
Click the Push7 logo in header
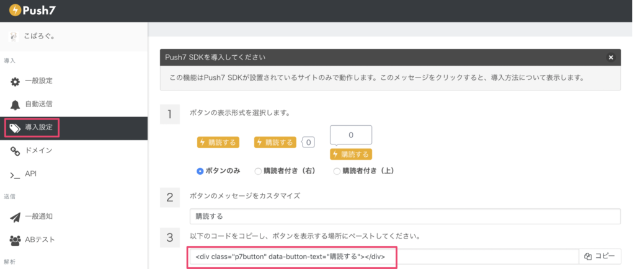[32, 11]
